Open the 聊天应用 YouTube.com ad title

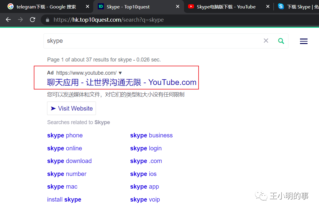(x=122, y=83)
